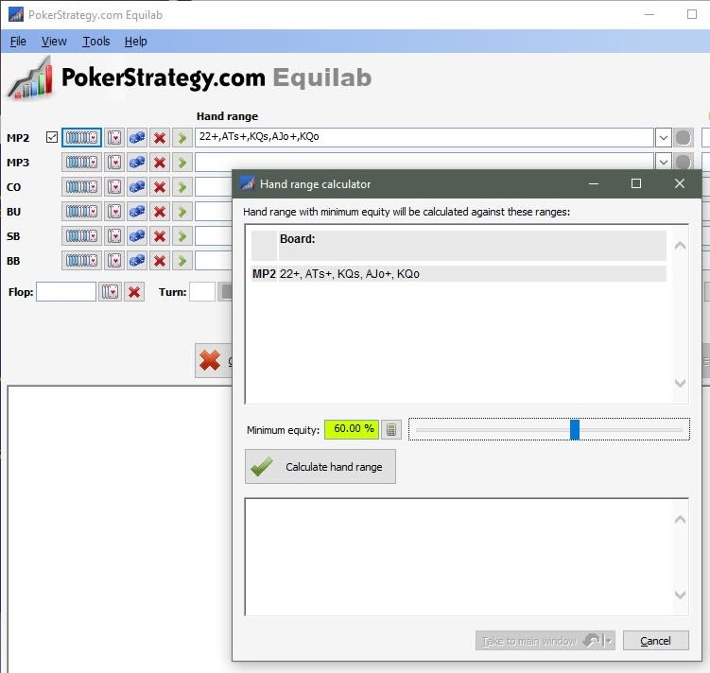Click Cancel in hand range calculator
Screen dimensions: 710x673
pos(656,641)
